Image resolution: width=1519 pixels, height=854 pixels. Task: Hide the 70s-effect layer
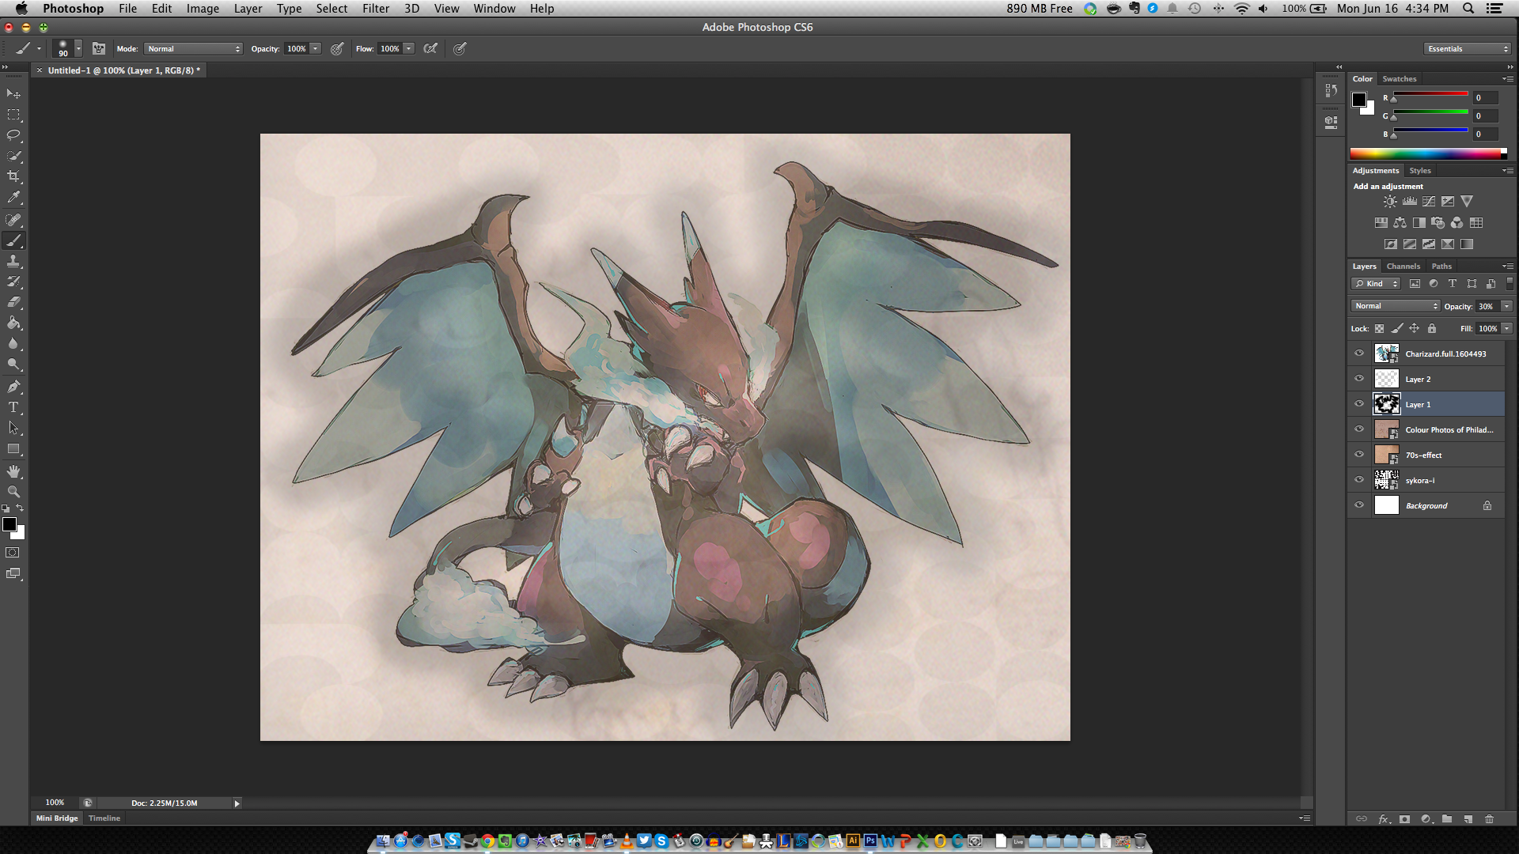(x=1359, y=455)
